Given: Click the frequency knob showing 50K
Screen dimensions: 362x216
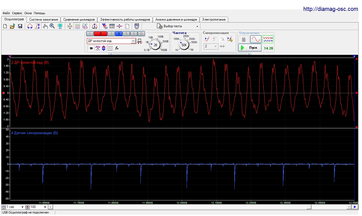Looking at the screenshot, I should [184, 45].
